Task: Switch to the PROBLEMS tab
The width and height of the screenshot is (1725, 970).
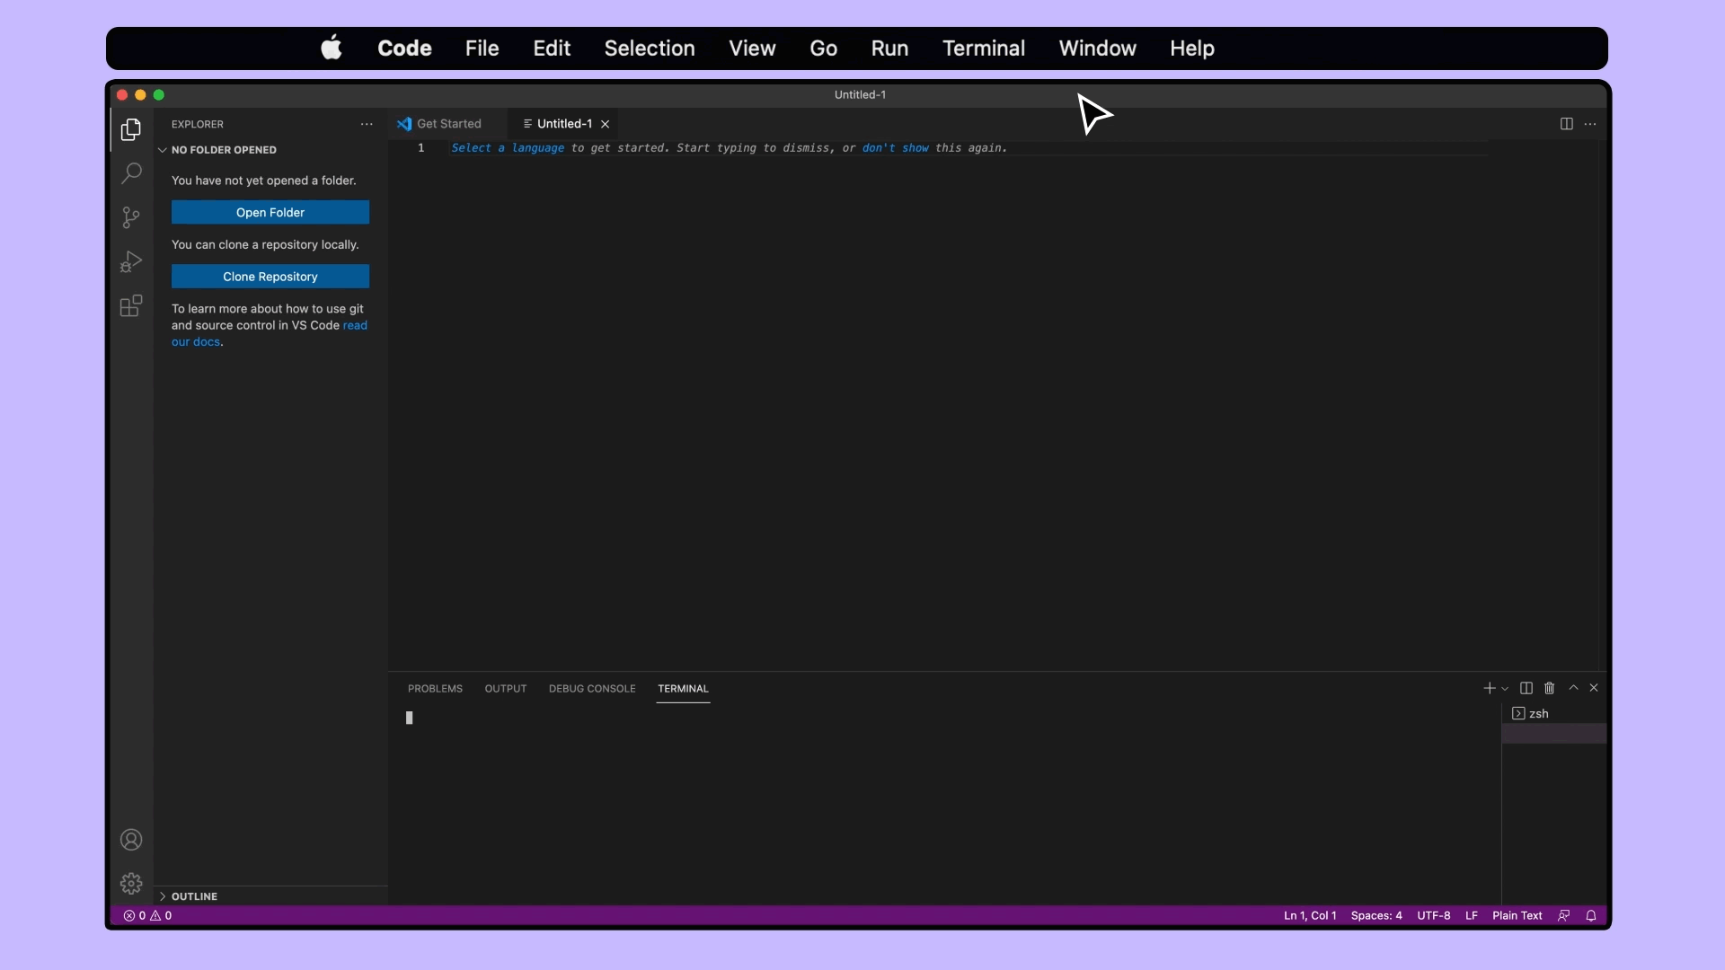Action: coord(434,688)
